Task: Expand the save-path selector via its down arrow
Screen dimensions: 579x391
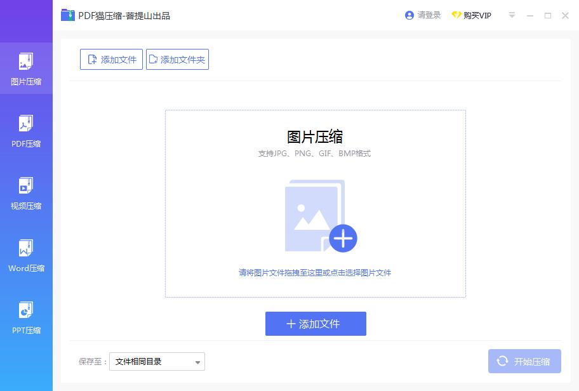Action: [197, 361]
